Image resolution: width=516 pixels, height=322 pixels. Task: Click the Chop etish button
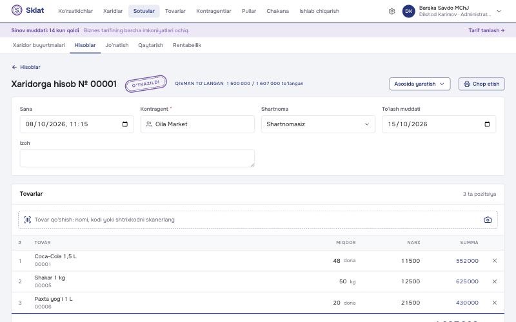[x=481, y=84]
